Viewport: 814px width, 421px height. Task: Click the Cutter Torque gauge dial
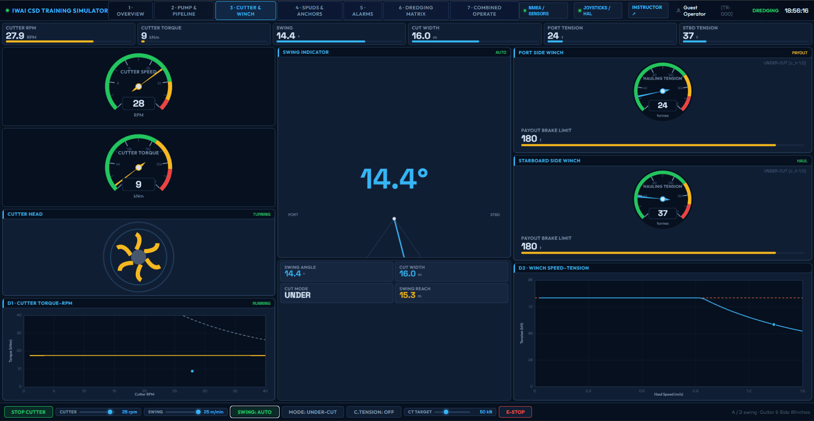pyautogui.click(x=139, y=167)
